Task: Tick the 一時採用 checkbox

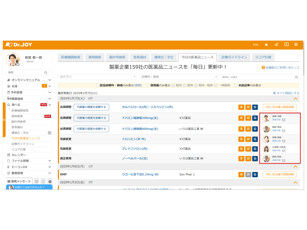Action: pyautogui.click(x=216, y=85)
